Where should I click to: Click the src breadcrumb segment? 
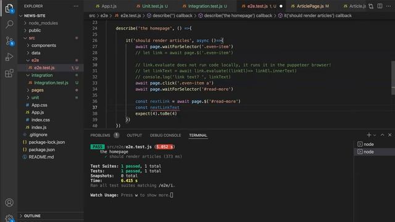tap(92, 15)
